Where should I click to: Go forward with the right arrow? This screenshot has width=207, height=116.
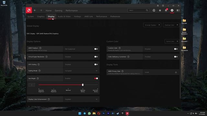click(x=41, y=10)
